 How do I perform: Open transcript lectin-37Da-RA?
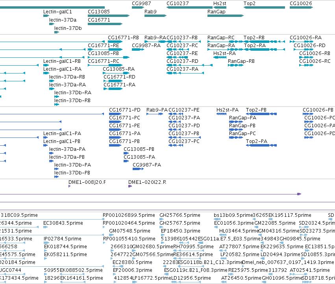click(x=68, y=85)
